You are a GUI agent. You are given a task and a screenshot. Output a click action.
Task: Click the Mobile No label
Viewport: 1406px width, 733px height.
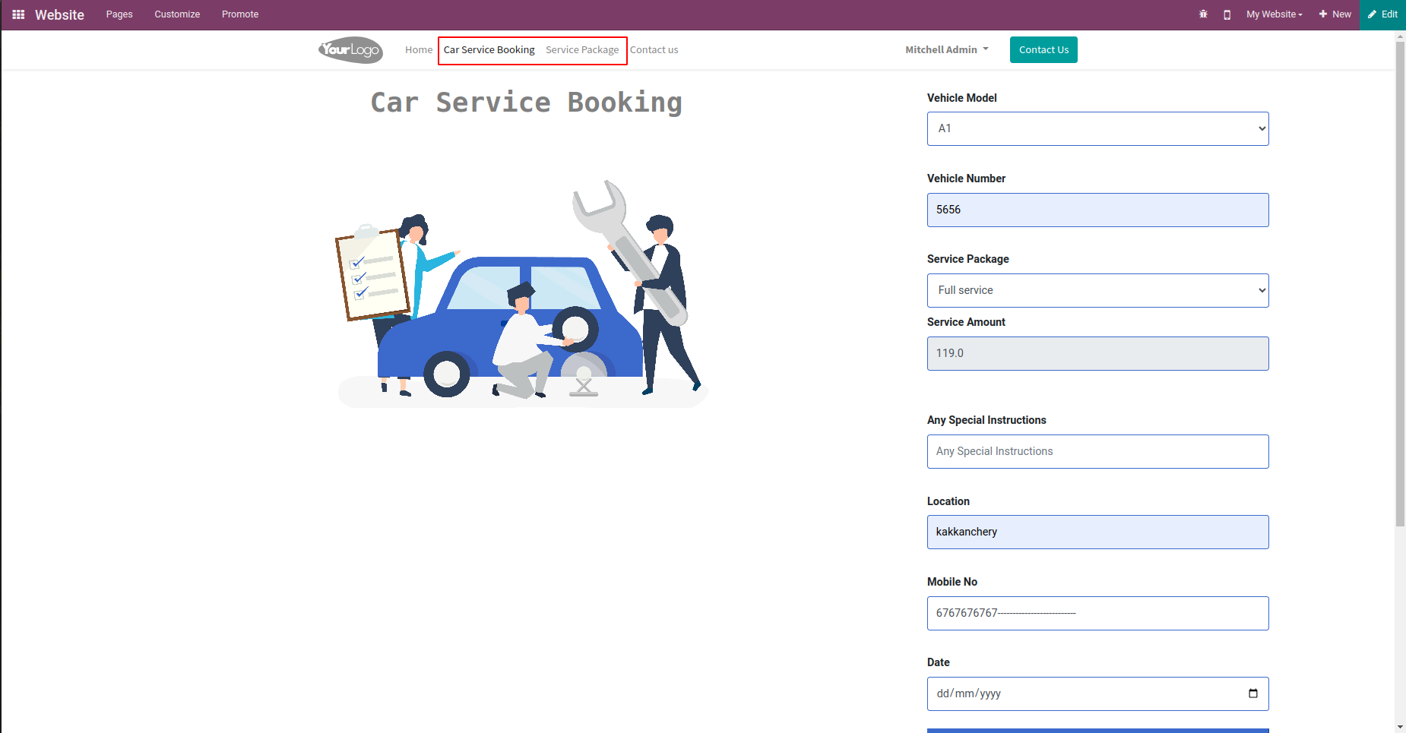point(952,582)
